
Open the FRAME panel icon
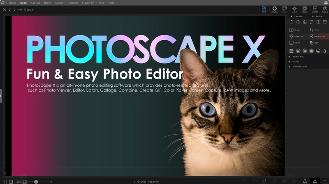pyautogui.click(x=304, y=9)
